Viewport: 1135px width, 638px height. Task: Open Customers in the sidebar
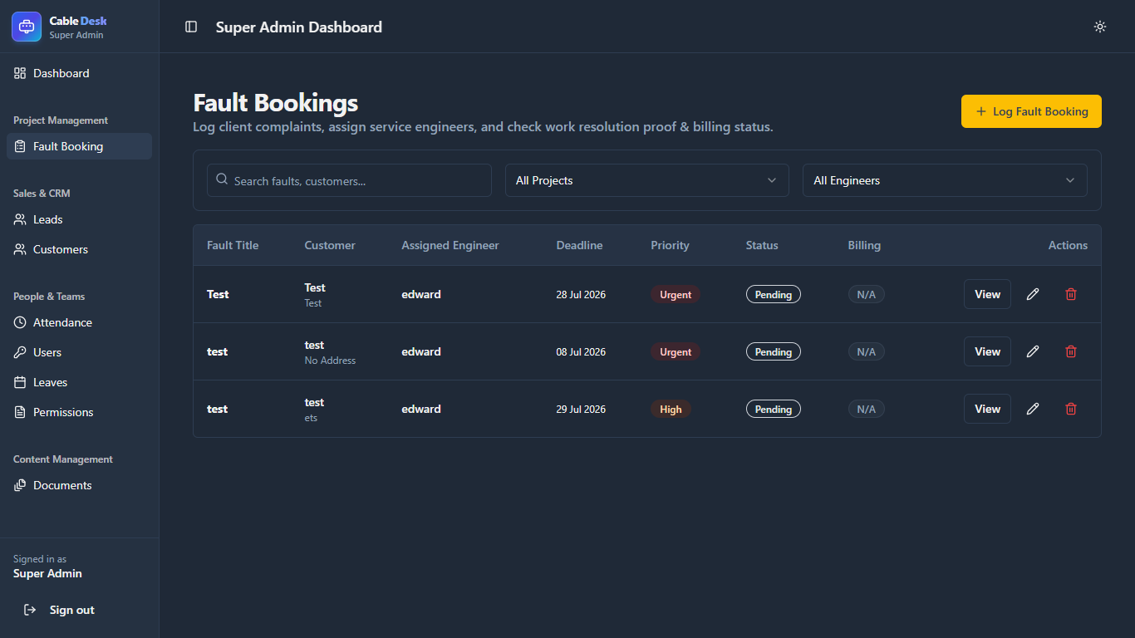click(79, 249)
